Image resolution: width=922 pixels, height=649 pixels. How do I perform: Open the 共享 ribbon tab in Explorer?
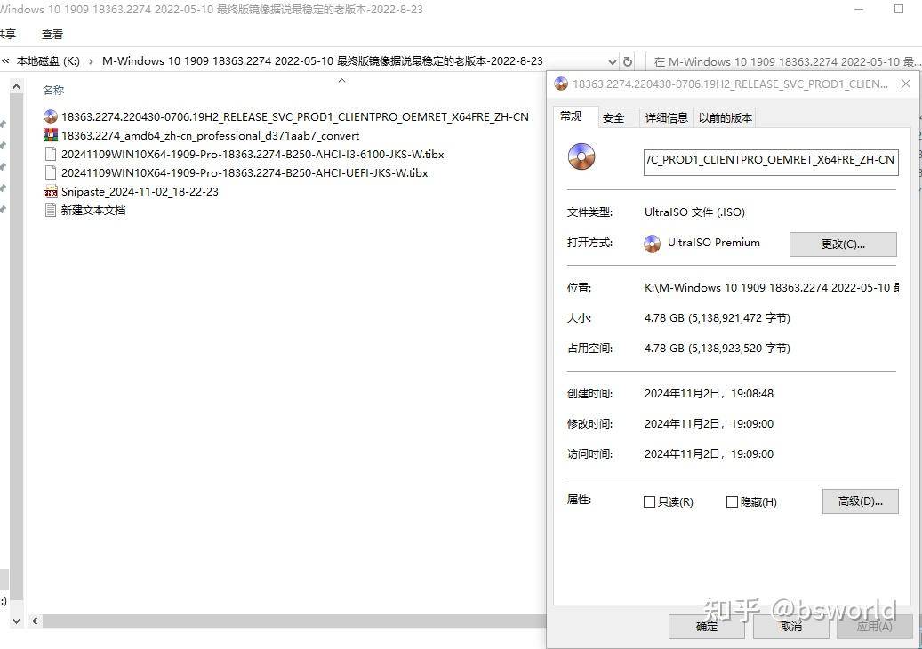tap(8, 34)
